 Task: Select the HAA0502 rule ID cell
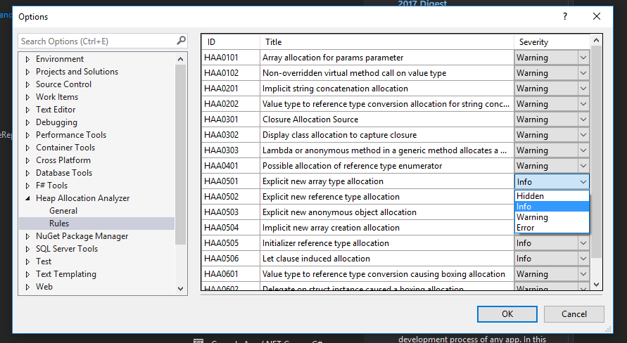point(231,197)
